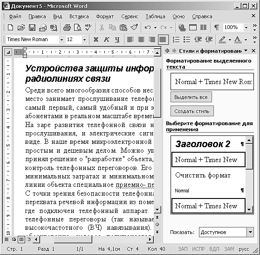Paste from the clipboard icon
260x255 pixels.
pyautogui.click(x=123, y=28)
